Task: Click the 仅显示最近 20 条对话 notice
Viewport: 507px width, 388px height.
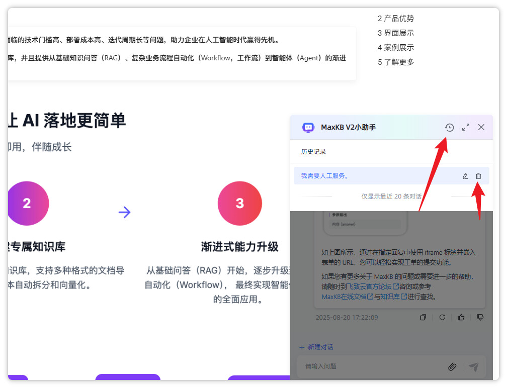Action: [x=391, y=196]
